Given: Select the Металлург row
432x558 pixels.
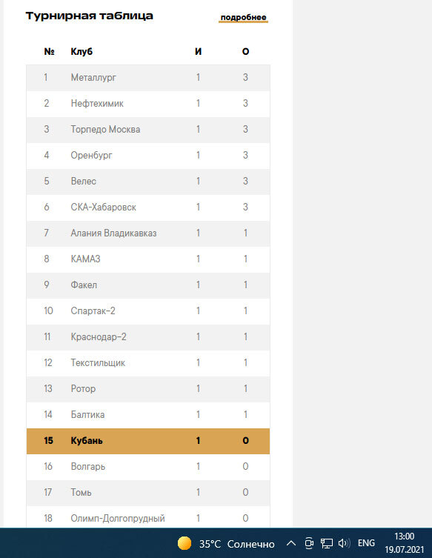Looking at the screenshot, I should (148, 78).
